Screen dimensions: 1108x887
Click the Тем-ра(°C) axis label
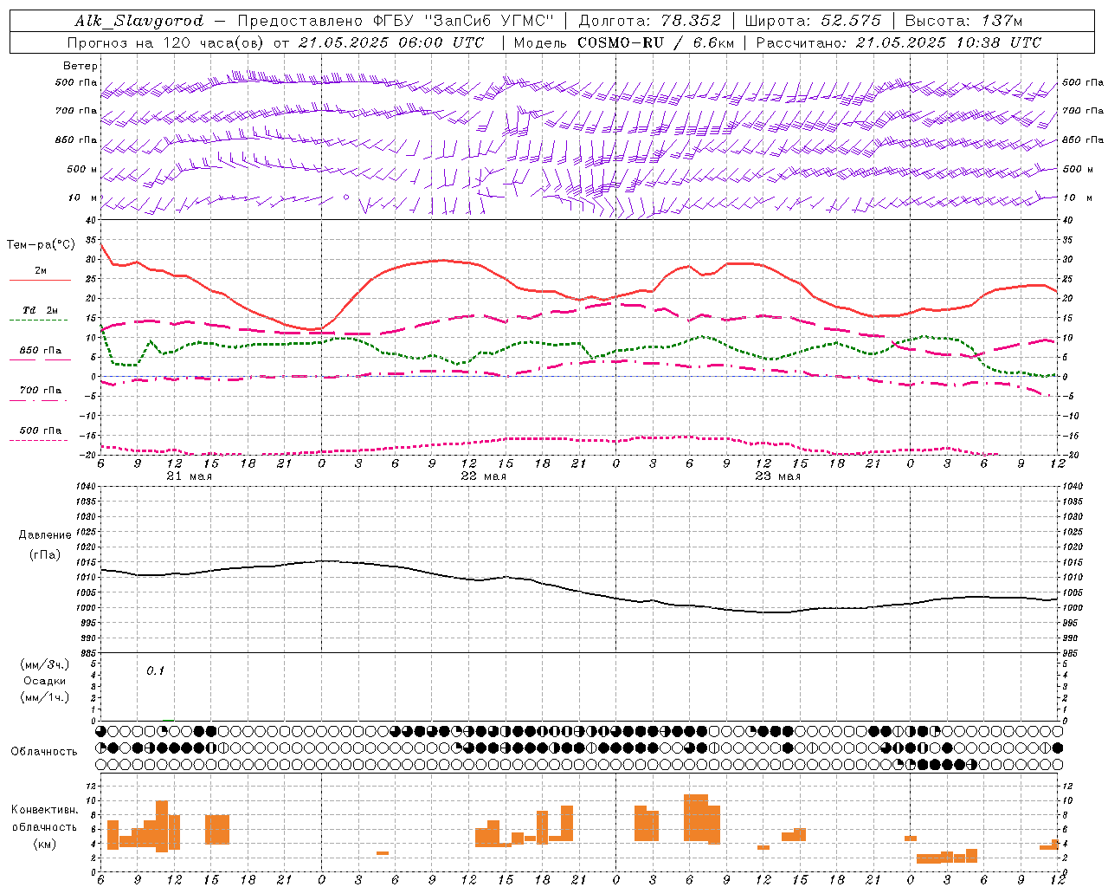(x=41, y=245)
